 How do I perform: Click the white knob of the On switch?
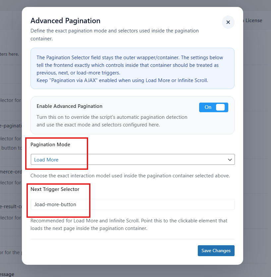[x=220, y=107]
